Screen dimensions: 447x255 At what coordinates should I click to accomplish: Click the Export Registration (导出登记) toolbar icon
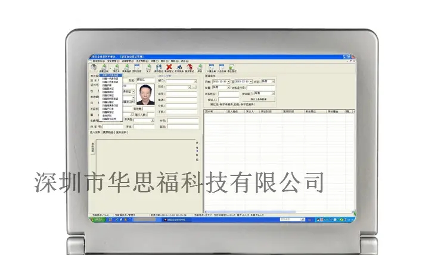[232, 68]
